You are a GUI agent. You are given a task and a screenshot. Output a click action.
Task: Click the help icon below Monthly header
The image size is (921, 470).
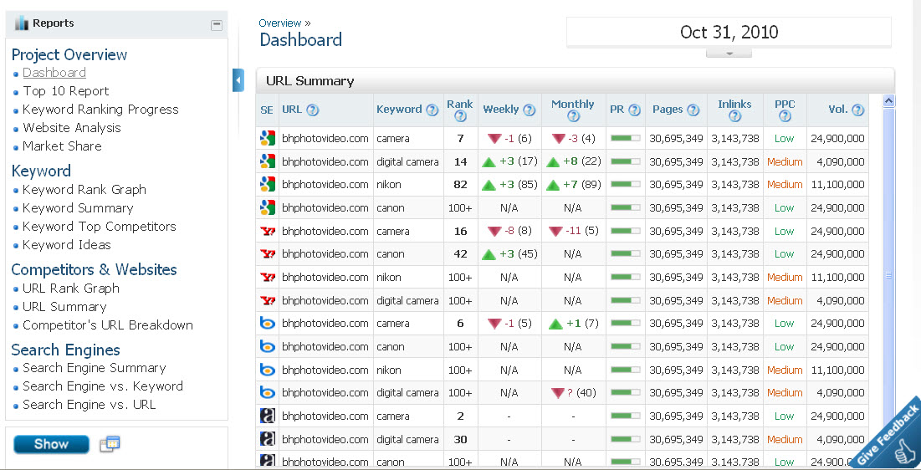pyautogui.click(x=573, y=116)
